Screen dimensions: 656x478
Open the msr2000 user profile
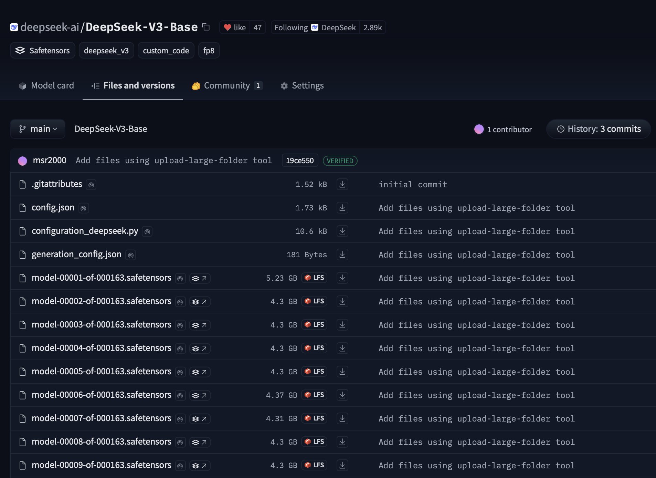coord(50,160)
